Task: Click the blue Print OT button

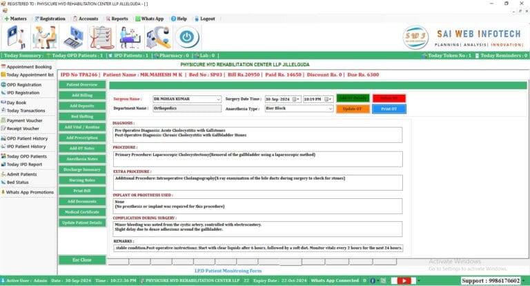Action: tap(389, 108)
